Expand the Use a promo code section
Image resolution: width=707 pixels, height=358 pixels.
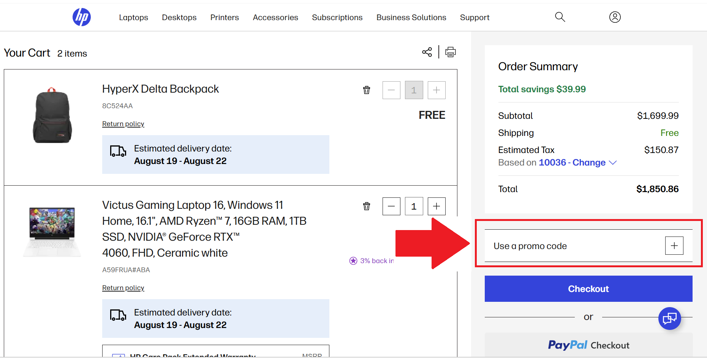(x=674, y=246)
